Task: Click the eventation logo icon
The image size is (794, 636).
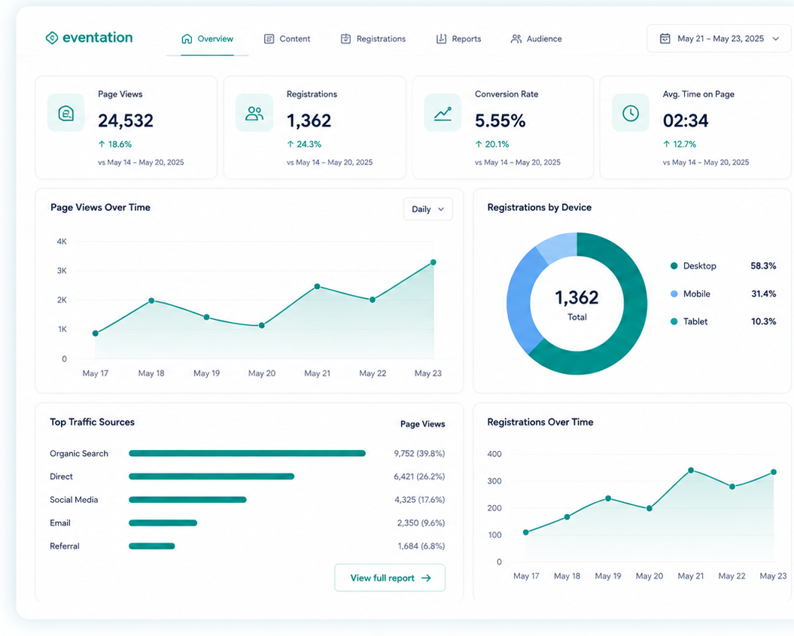Action: (52, 38)
